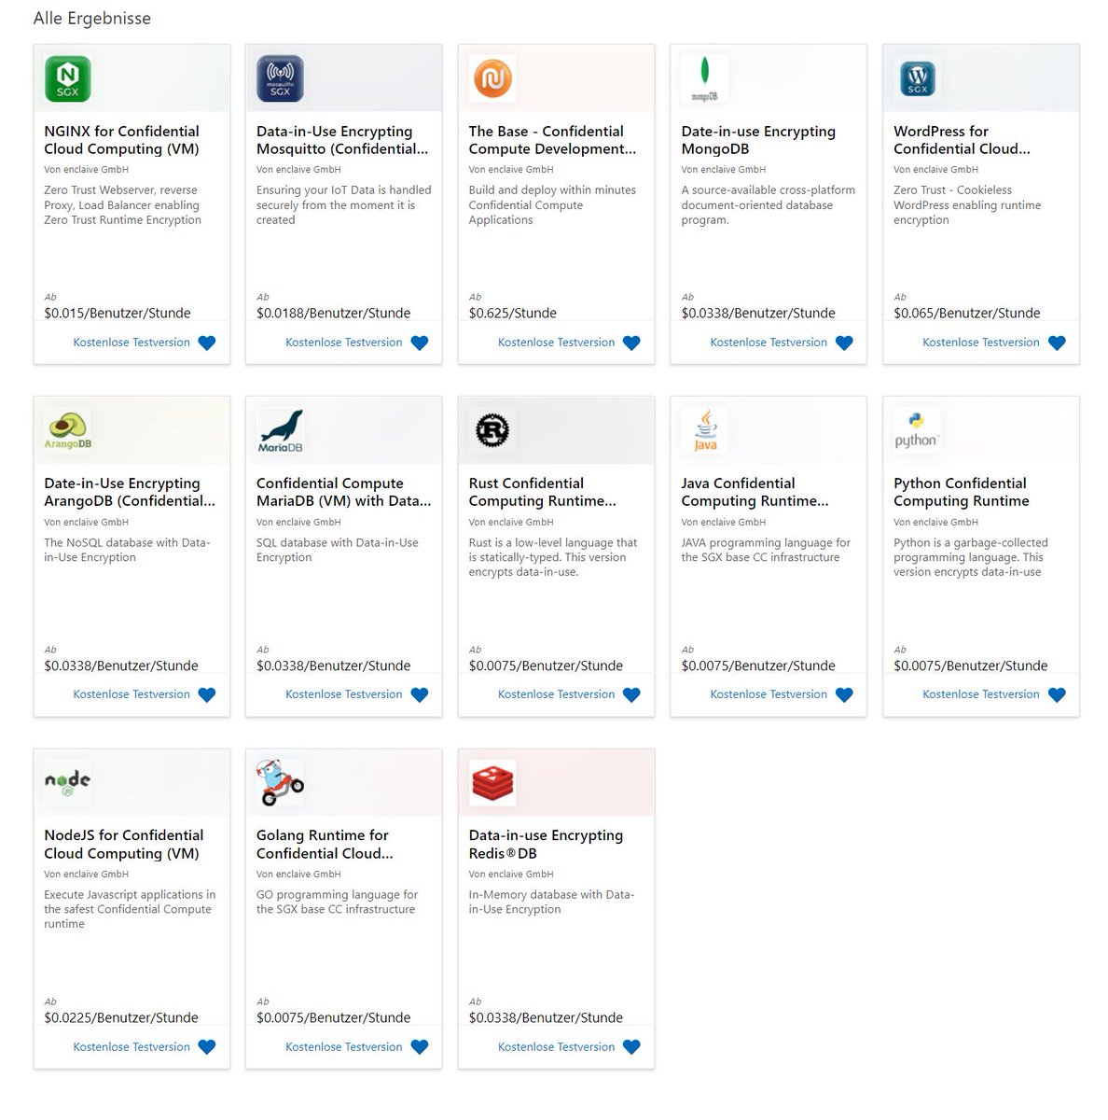Screen dimensions: 1108x1120
Task: Toggle heart on Python Confidential Computing card
Action: click(x=1057, y=694)
